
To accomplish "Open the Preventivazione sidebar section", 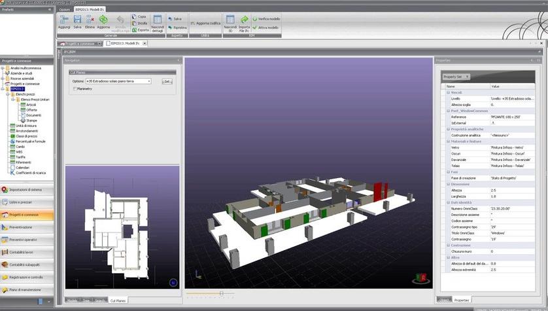I will pyautogui.click(x=27, y=227).
